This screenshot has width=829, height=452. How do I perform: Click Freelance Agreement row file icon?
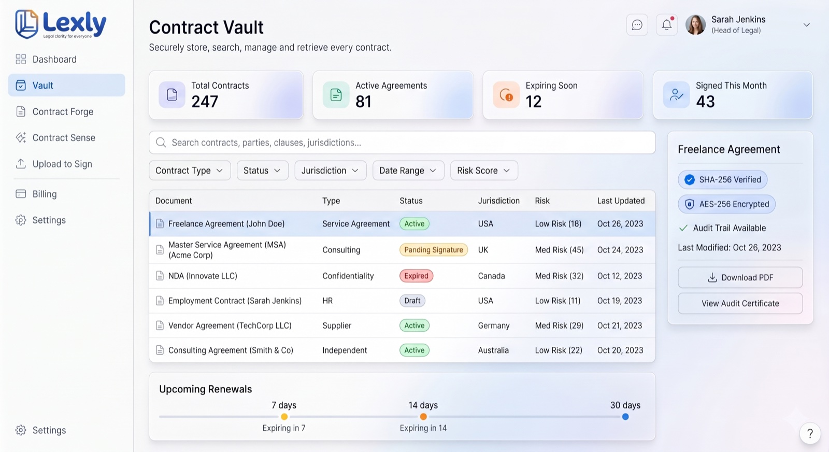[x=160, y=223]
